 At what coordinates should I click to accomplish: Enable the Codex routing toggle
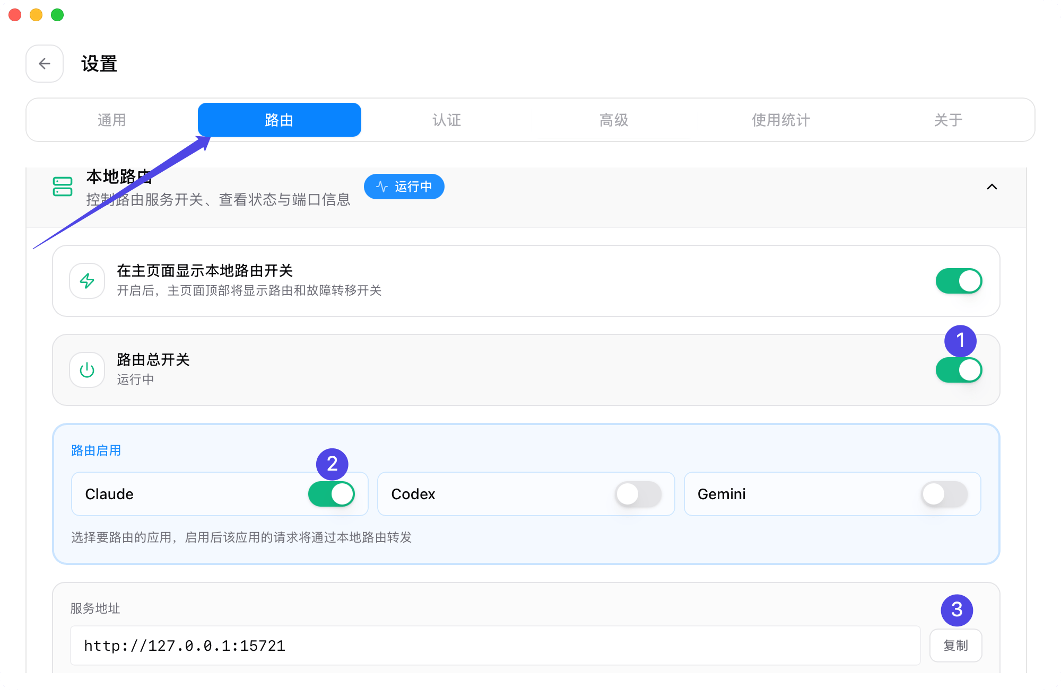638,494
